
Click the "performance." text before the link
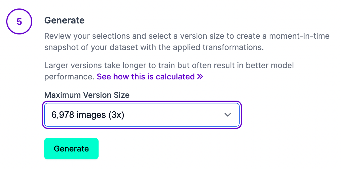pyautogui.click(x=69, y=77)
